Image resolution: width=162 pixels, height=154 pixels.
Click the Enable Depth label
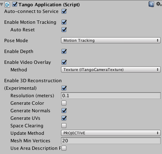click(x=19, y=51)
